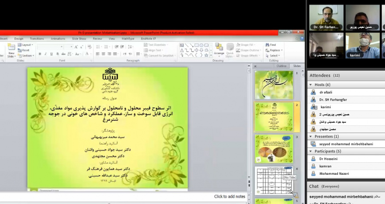Viewport: 385px width, 204px height.
Task: Collapse the Participants (5) attendee group
Action: click(x=311, y=151)
